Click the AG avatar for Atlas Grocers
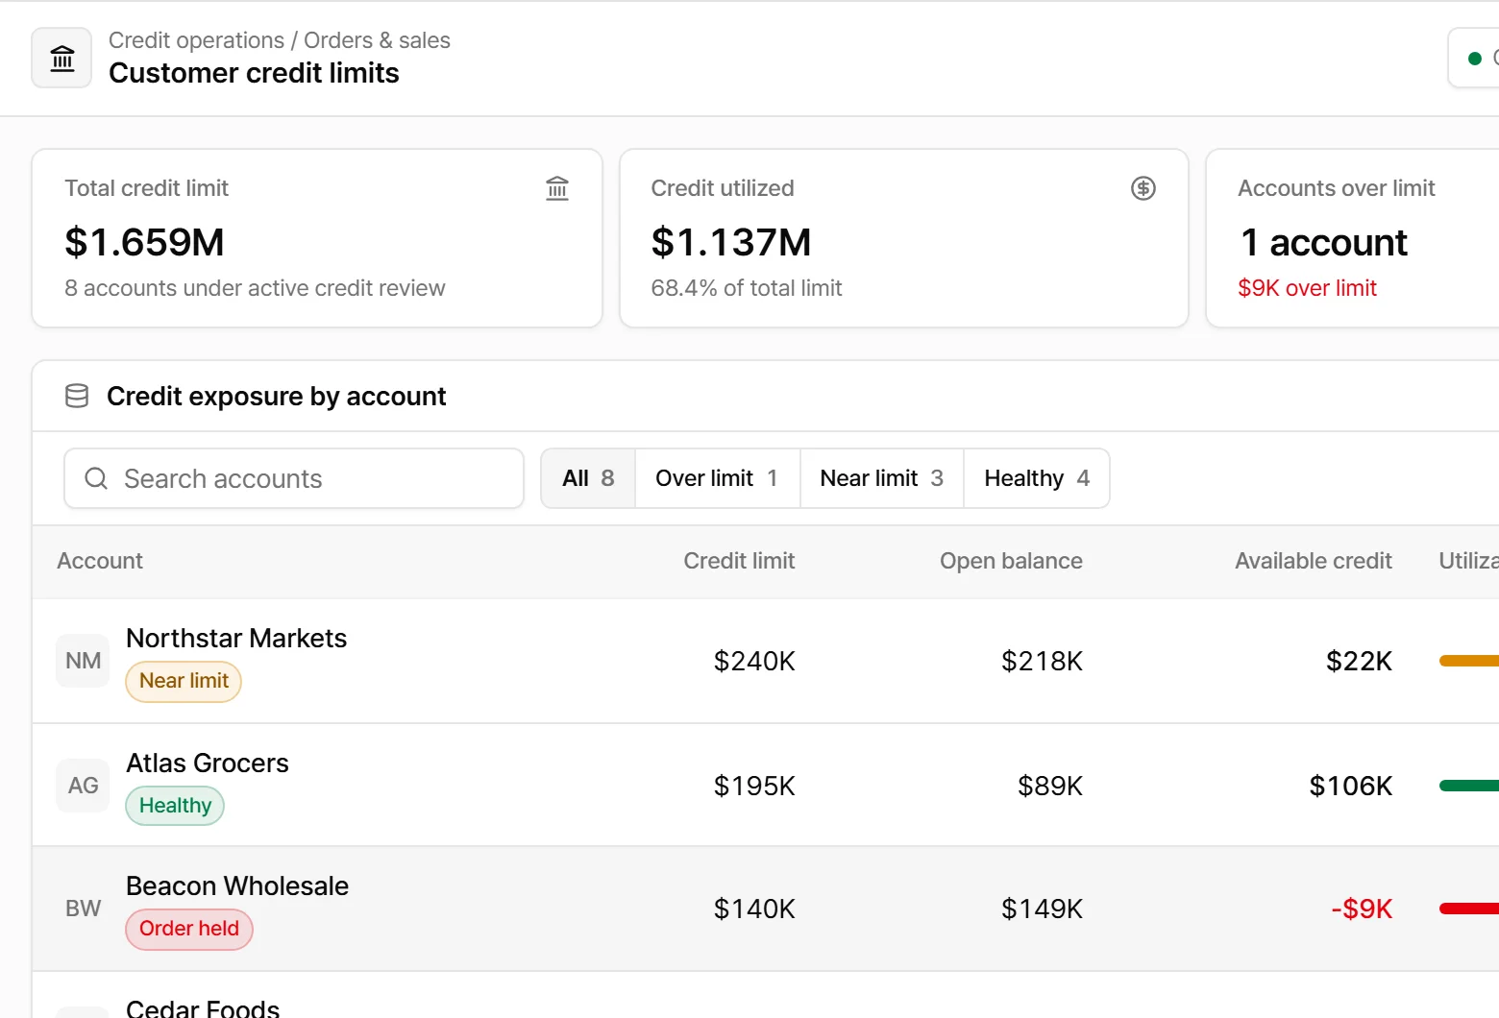 point(83,786)
